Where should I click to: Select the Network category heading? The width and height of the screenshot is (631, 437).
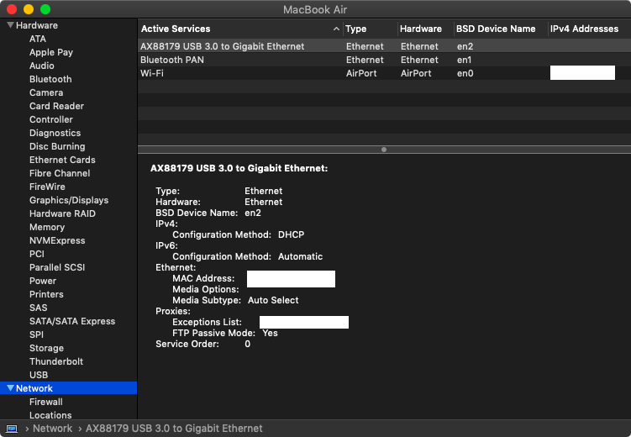(x=34, y=388)
